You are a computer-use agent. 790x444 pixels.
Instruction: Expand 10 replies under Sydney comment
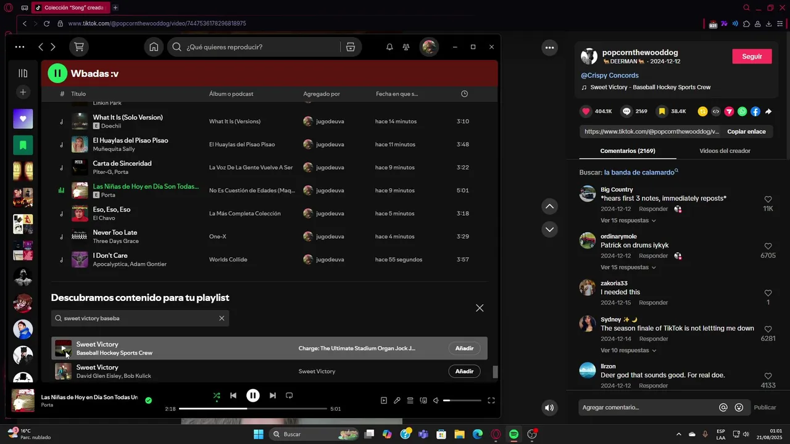click(628, 350)
